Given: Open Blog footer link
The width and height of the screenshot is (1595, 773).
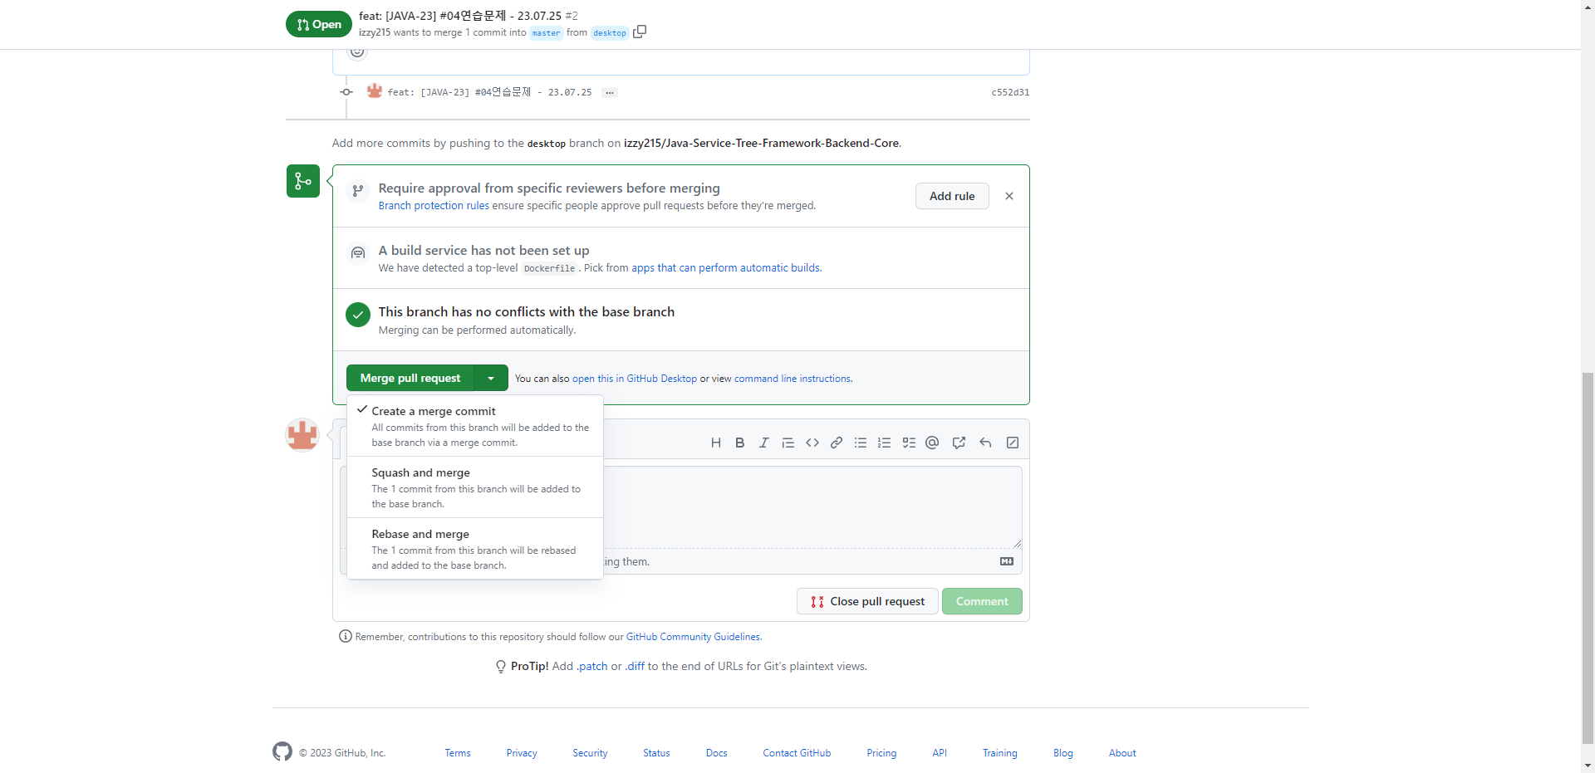Looking at the screenshot, I should [x=1063, y=753].
